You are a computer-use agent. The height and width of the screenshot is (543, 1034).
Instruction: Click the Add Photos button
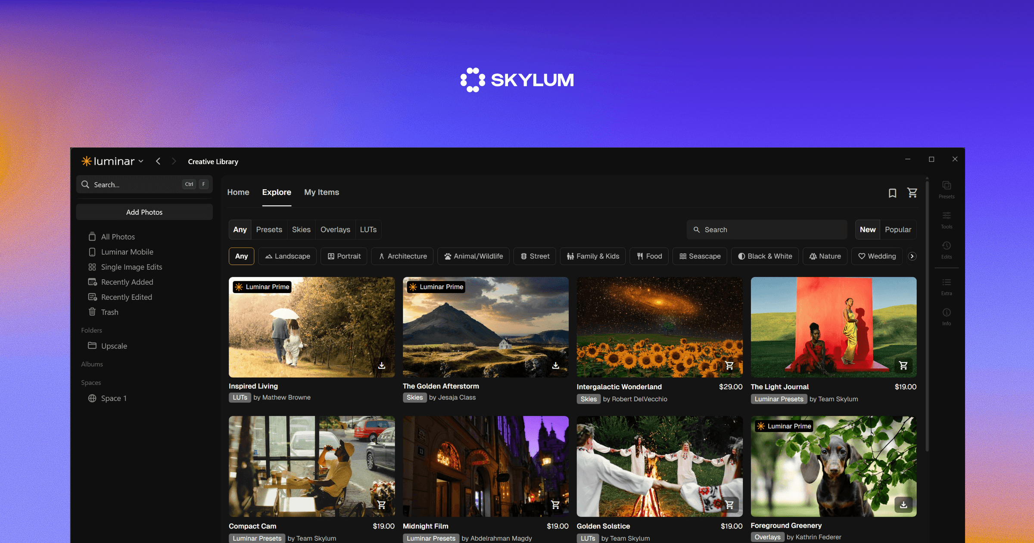point(144,212)
